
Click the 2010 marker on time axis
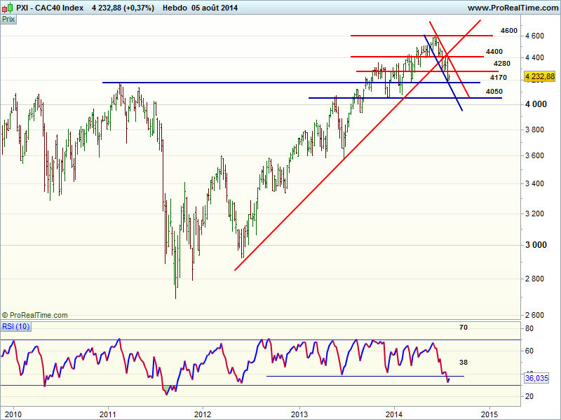point(13,414)
